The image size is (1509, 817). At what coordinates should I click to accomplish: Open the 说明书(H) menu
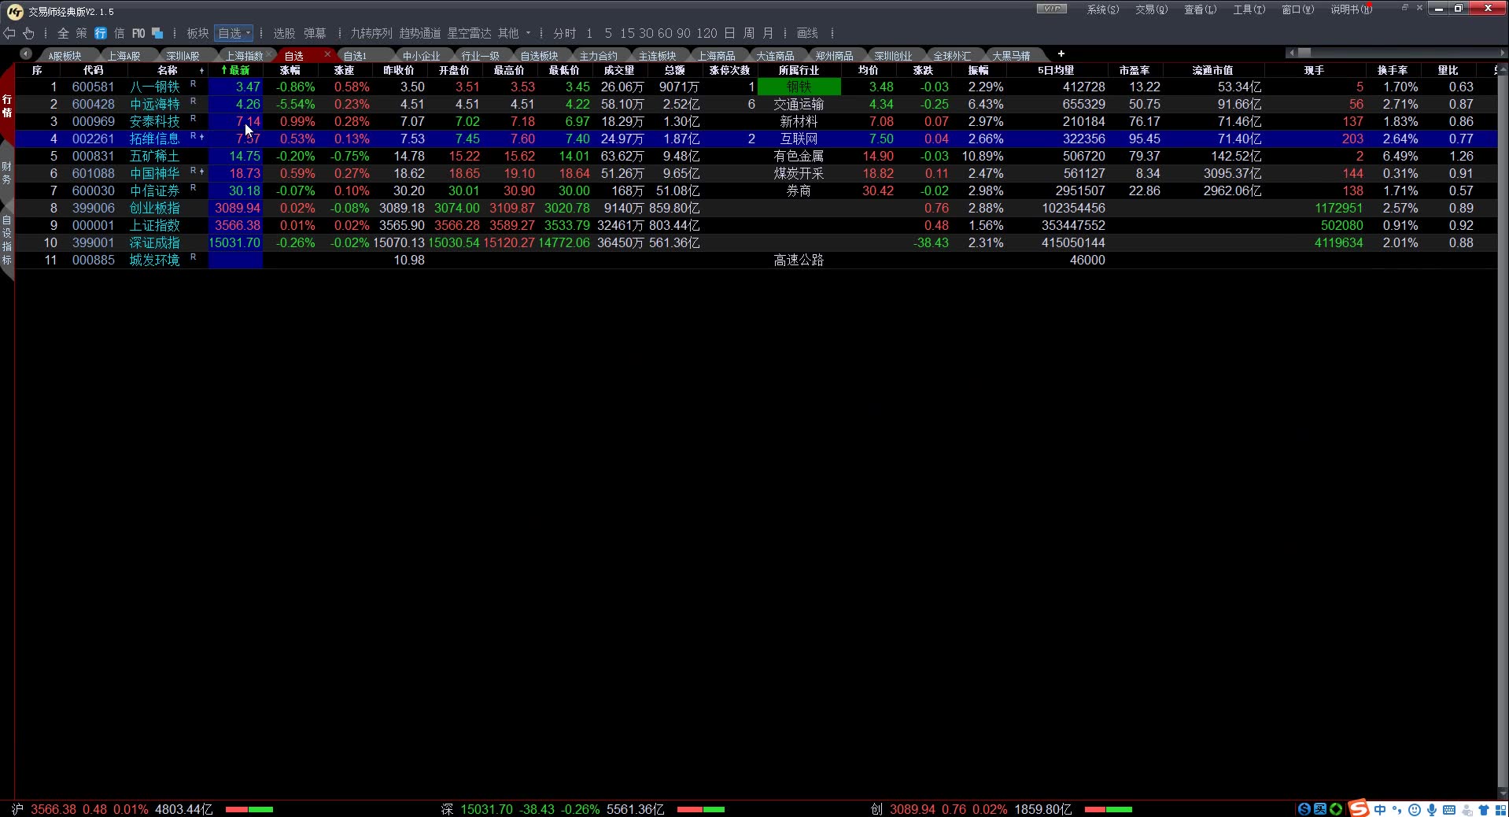1351,9
